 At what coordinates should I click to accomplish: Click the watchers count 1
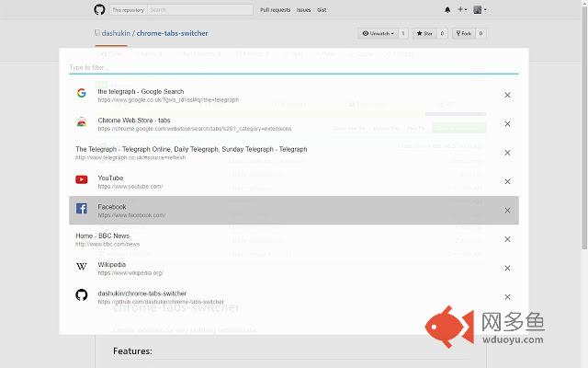(403, 33)
